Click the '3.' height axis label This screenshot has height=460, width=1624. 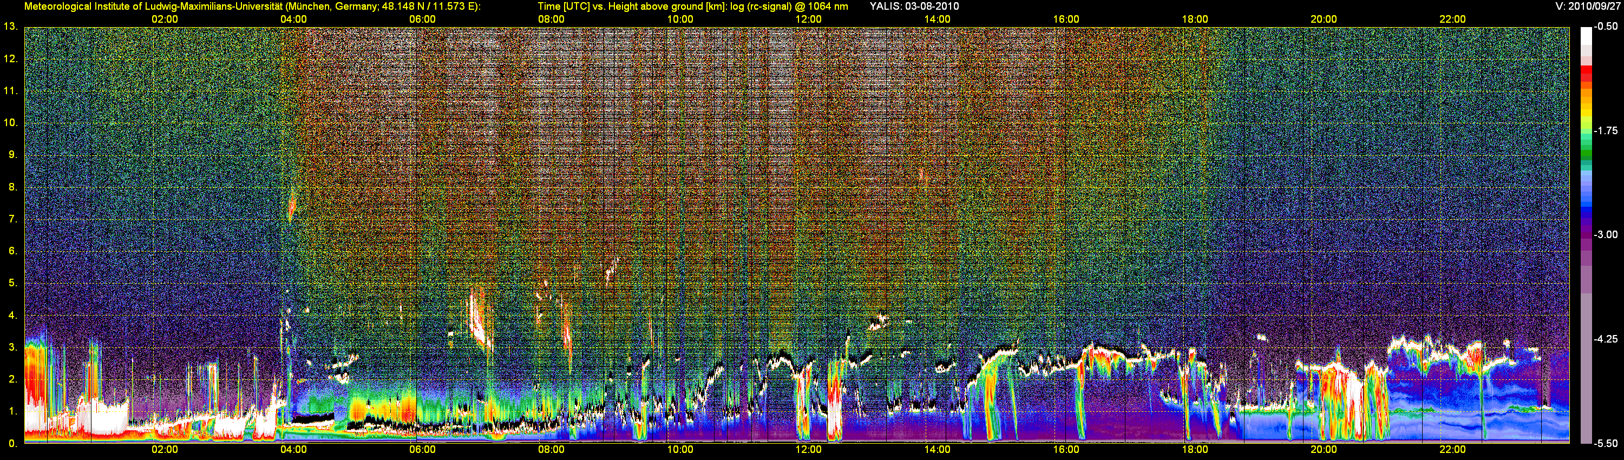[x=12, y=347]
